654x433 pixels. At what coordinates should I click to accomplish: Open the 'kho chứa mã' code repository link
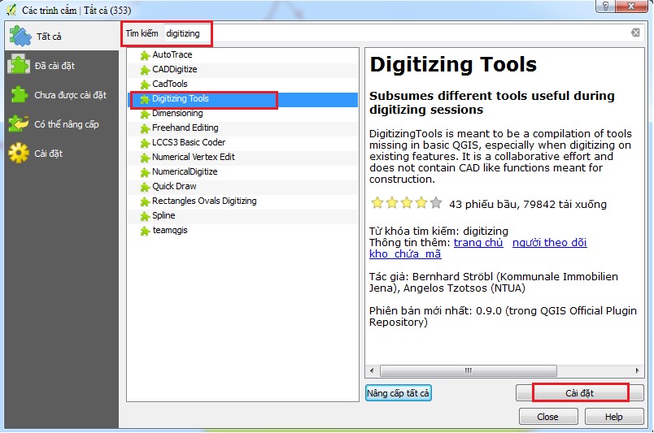[x=405, y=253]
